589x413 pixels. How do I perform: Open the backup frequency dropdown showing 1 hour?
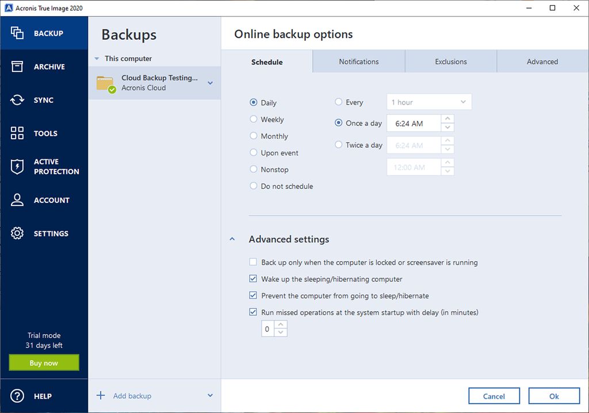429,102
